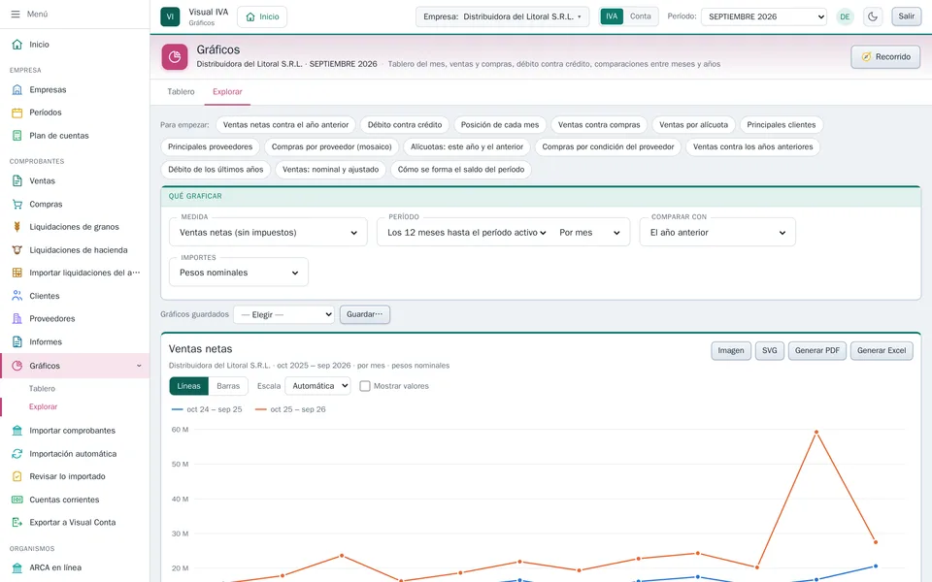Image resolution: width=932 pixels, height=582 pixels.
Task: Click the Clientes people icon
Action: [17, 296]
